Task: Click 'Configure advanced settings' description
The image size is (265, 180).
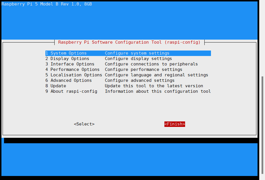Action: click(x=140, y=80)
